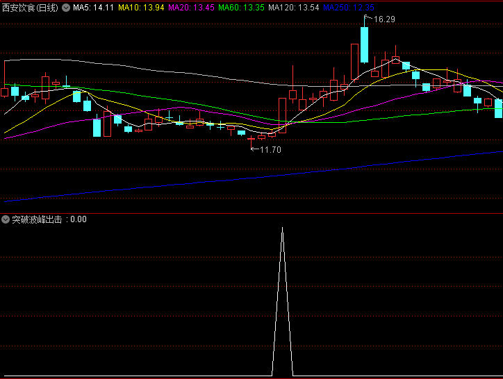Image resolution: width=503 pixels, height=379 pixels.
Task: Click the 11.70 low price marker
Action: click(x=270, y=149)
